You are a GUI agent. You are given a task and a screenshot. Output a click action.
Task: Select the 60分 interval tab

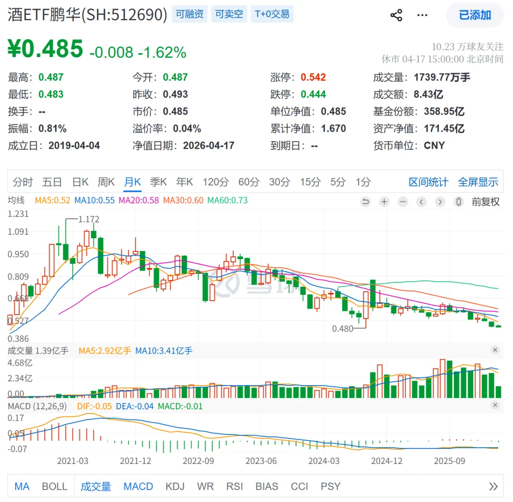pyautogui.click(x=248, y=182)
